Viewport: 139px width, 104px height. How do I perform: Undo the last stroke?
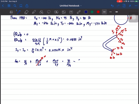coord(112,6)
